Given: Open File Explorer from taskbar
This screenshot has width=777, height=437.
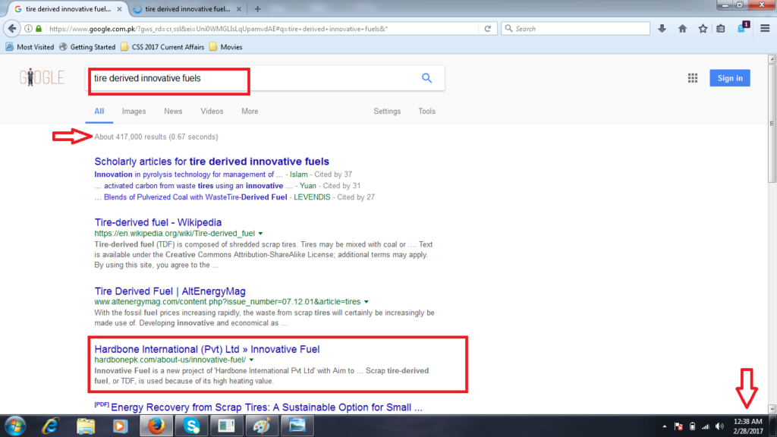Looking at the screenshot, I should 85,426.
